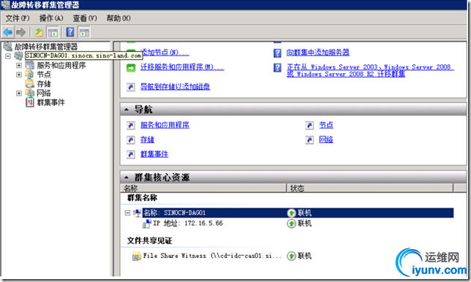Click the green migrate services icon

[131, 68]
